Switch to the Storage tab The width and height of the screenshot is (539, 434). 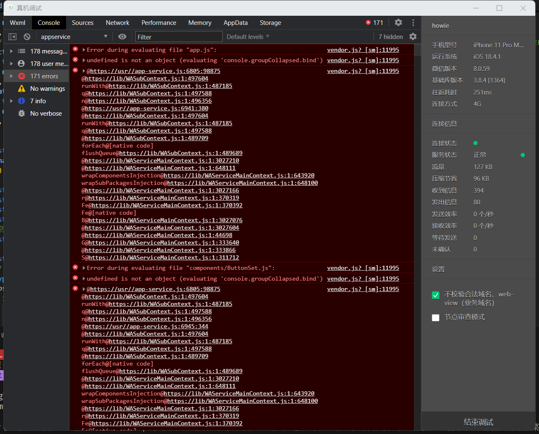tap(270, 23)
